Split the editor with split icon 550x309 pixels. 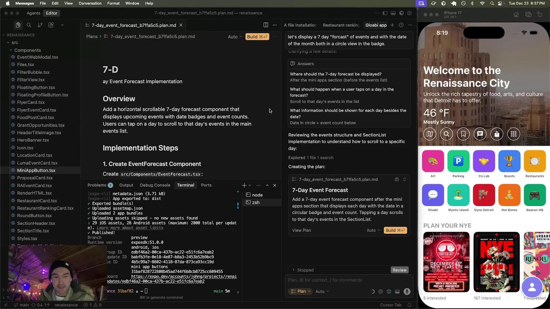point(266,25)
